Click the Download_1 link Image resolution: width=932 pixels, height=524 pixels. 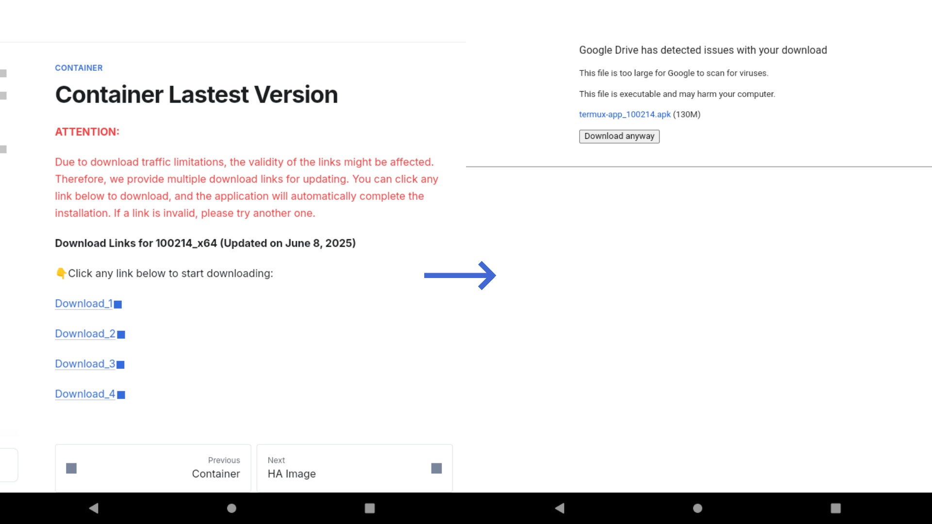[x=83, y=304]
